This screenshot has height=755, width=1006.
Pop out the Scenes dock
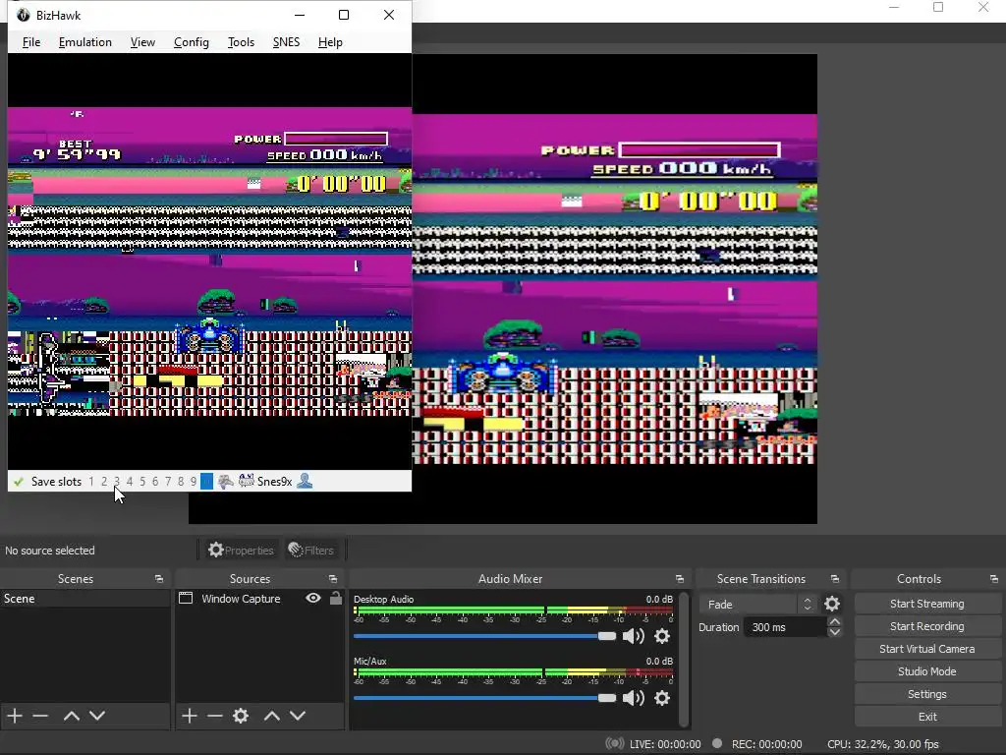(x=158, y=579)
